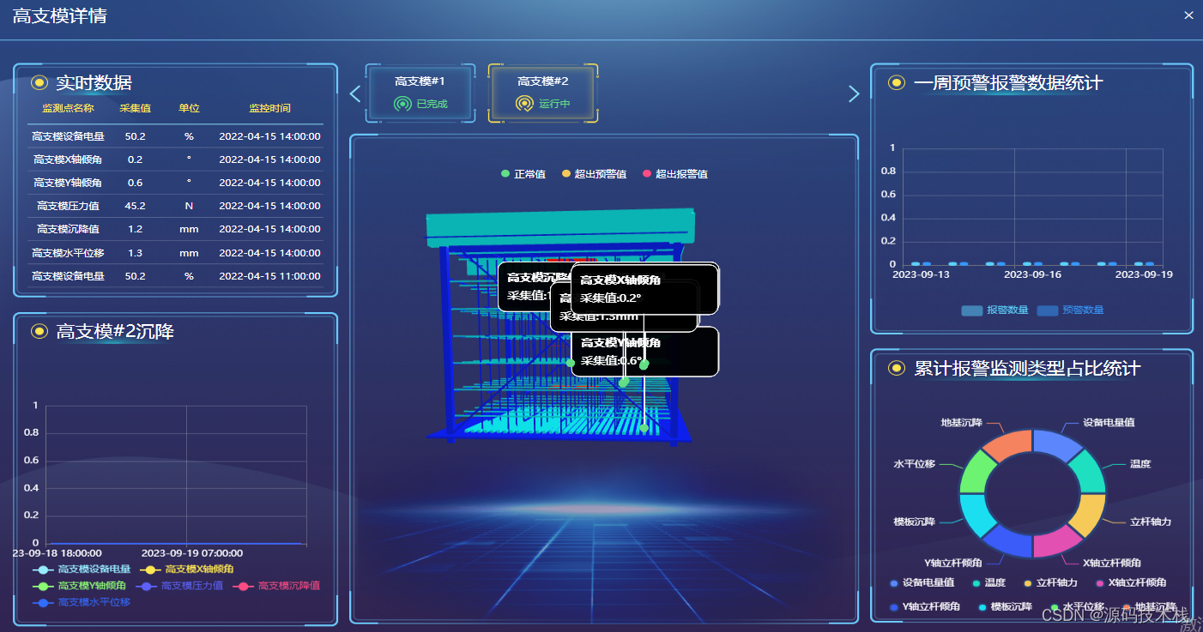Select the 高支模X轴倾角 row in the data table

(175, 160)
